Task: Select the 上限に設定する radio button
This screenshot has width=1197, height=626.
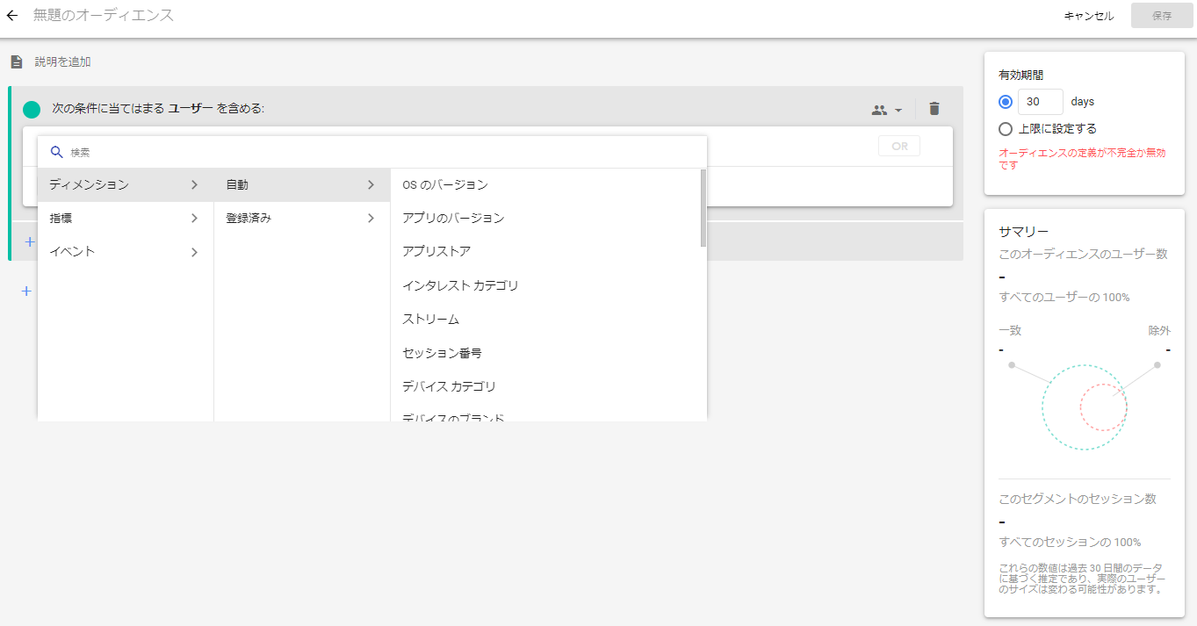Action: 1006,129
